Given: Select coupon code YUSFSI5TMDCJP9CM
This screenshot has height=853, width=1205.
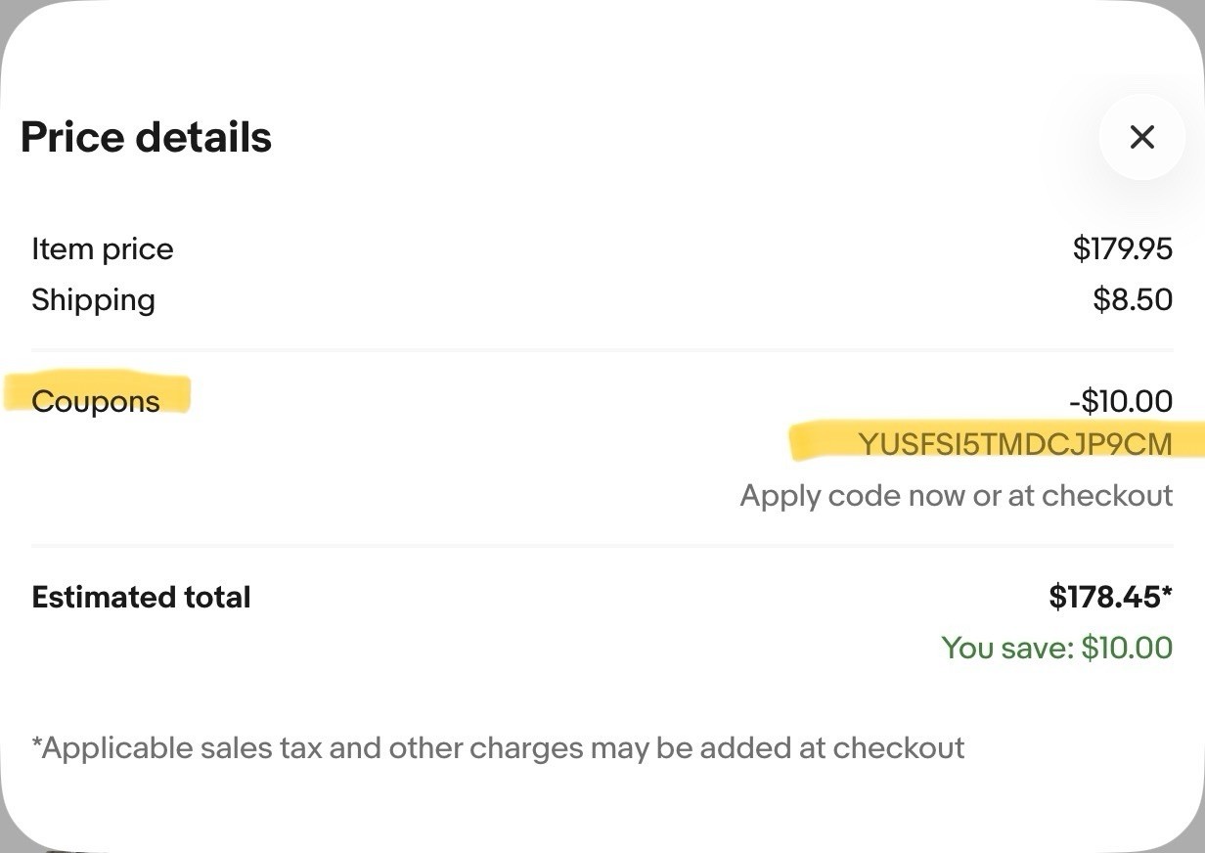Looking at the screenshot, I should (1014, 444).
